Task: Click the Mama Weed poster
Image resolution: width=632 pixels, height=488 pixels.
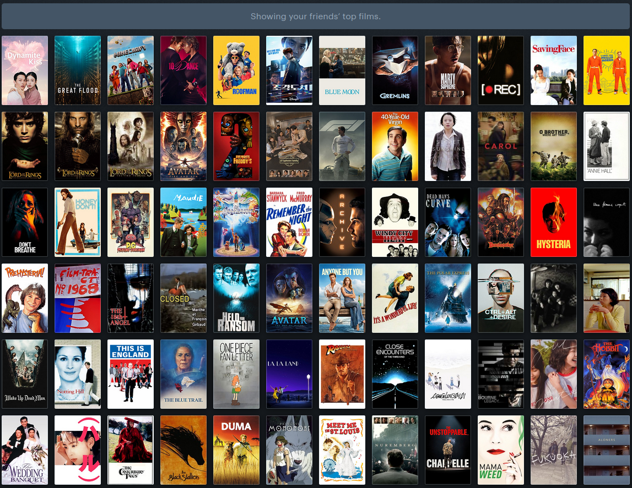Action: [501, 450]
